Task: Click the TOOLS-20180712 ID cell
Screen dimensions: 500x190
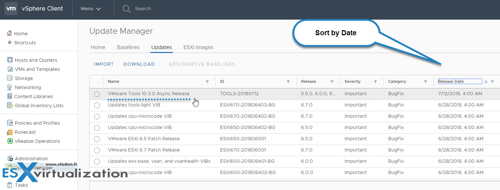Action: tap(239, 94)
